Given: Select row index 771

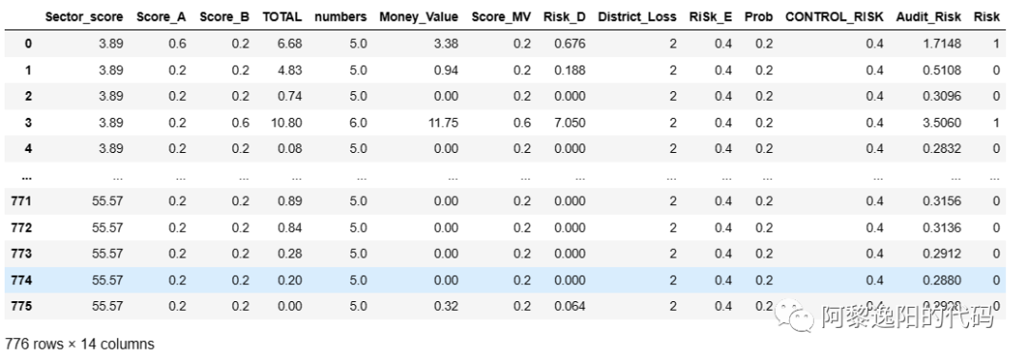Looking at the screenshot, I should [22, 201].
